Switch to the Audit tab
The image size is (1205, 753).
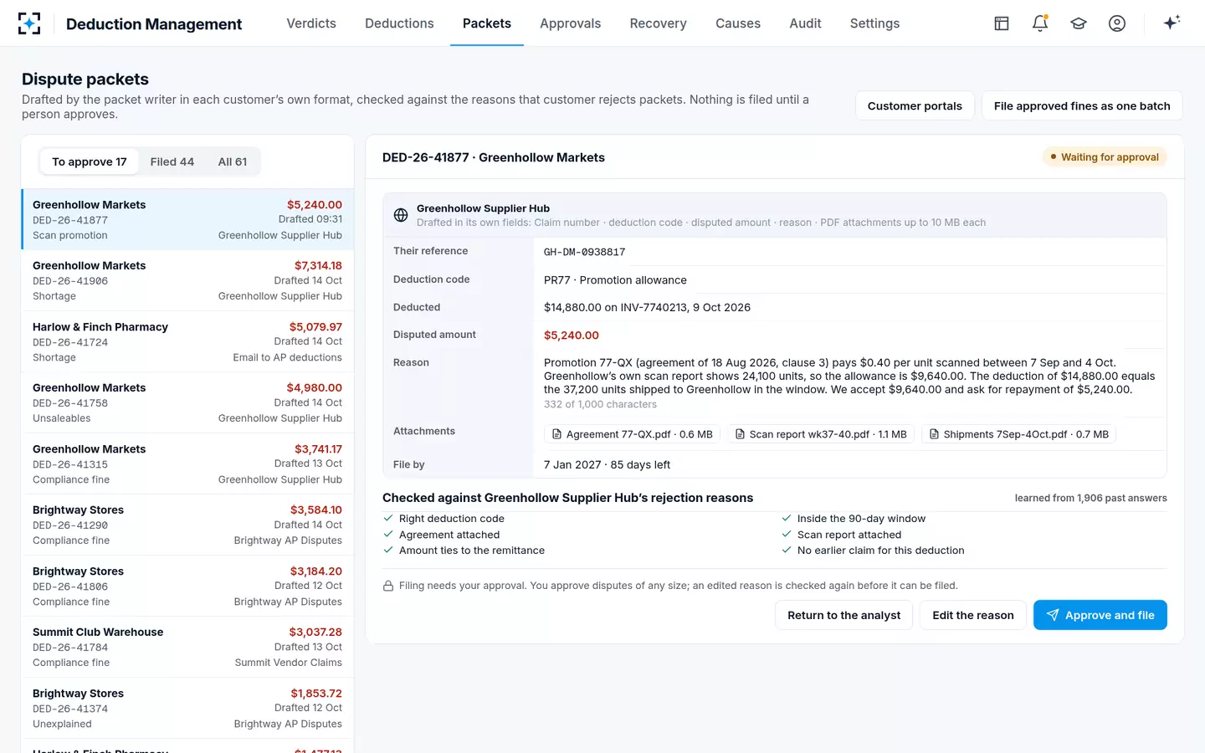coord(805,23)
